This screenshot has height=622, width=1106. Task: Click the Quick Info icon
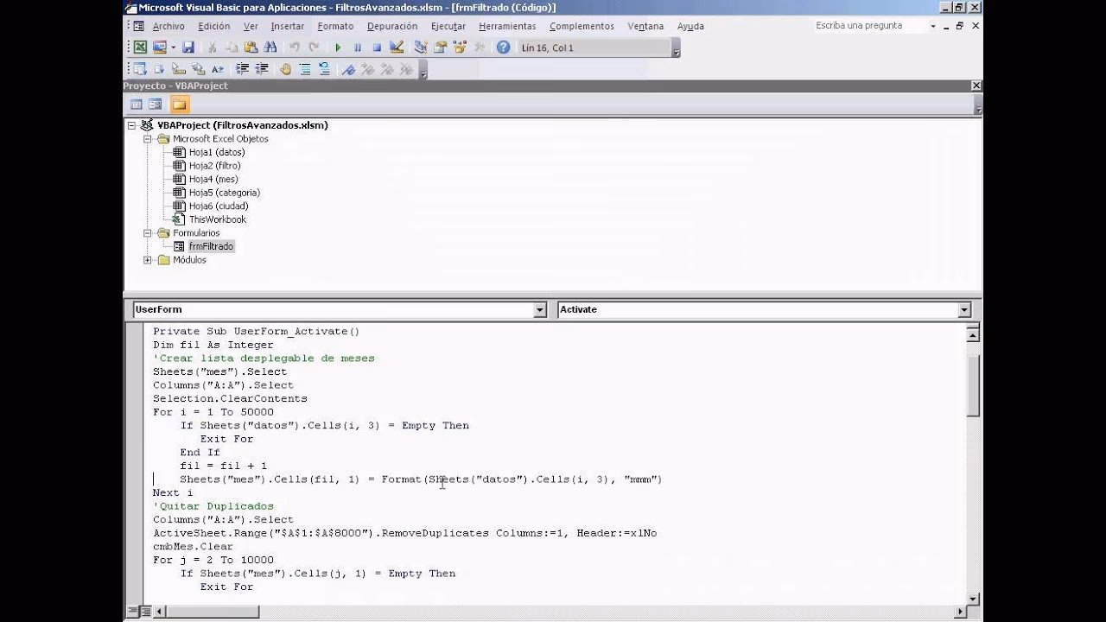pos(179,69)
